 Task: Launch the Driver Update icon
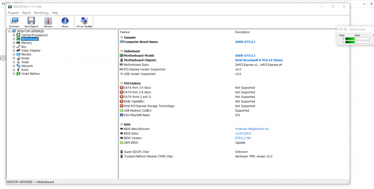coord(84,22)
